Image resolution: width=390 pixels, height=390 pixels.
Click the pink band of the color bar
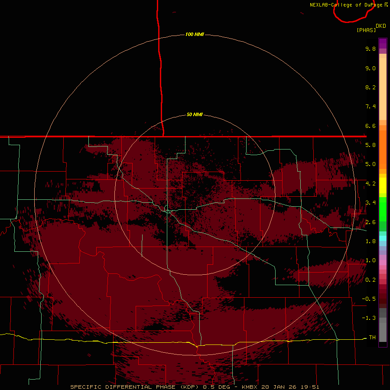383,263
